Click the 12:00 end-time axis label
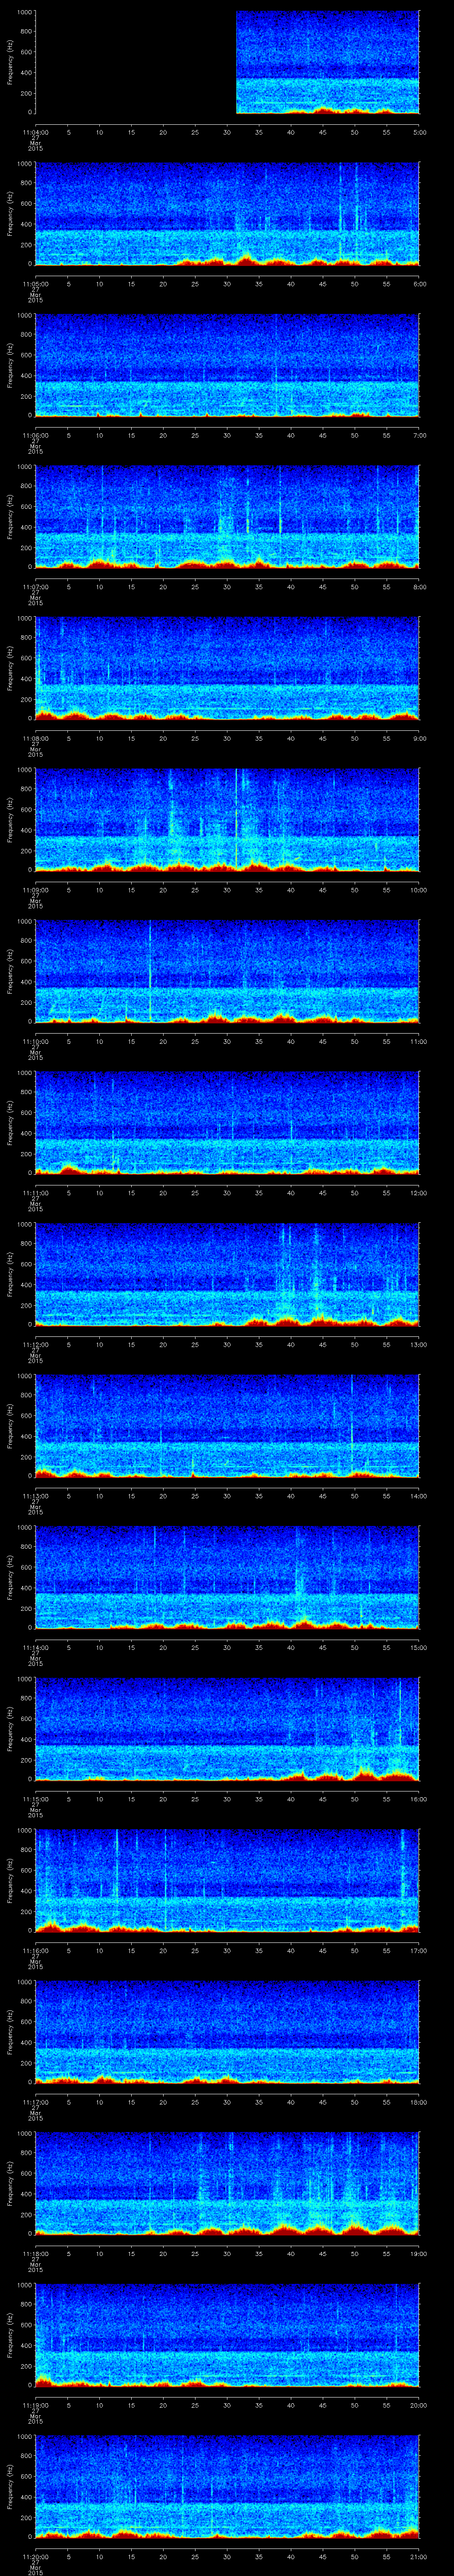 (x=419, y=1192)
